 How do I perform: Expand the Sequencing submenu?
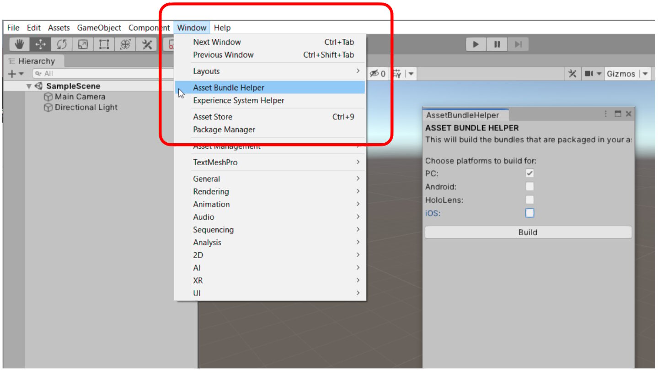(270, 230)
